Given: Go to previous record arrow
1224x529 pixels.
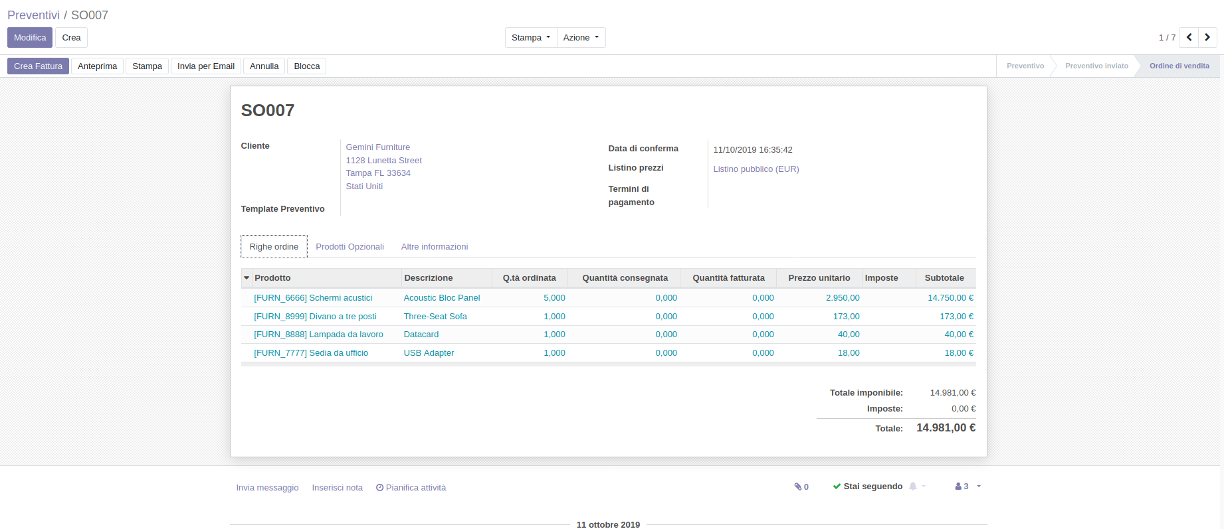Looking at the screenshot, I should pos(1189,38).
